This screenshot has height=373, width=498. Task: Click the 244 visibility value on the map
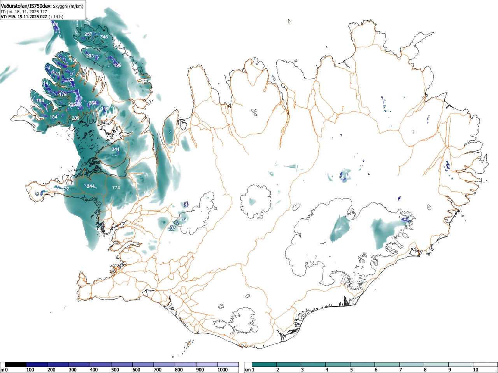[91, 186]
